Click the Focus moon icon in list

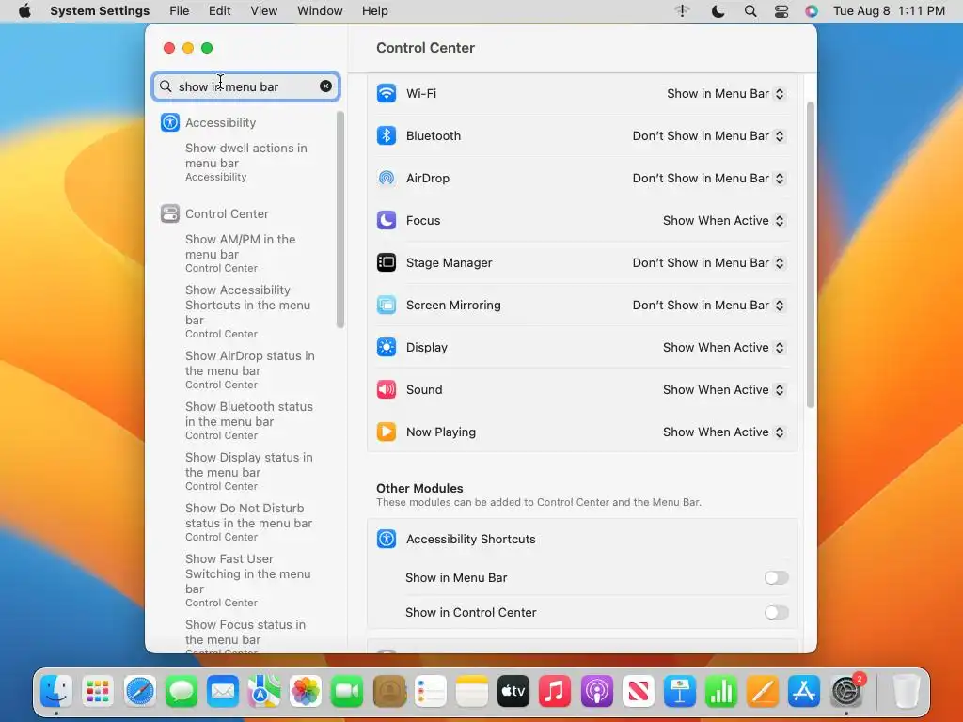click(387, 220)
